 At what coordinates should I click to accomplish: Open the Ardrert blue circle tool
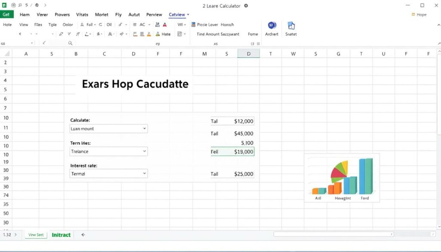(272, 25)
